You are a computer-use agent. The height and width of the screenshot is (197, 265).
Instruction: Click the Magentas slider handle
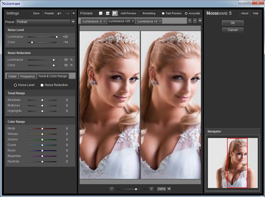(x=42, y=156)
